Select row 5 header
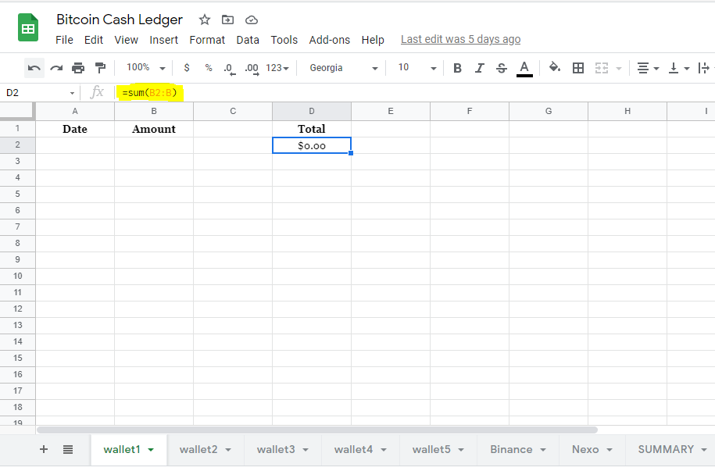Screen dimensions: 715x471 point(17,194)
